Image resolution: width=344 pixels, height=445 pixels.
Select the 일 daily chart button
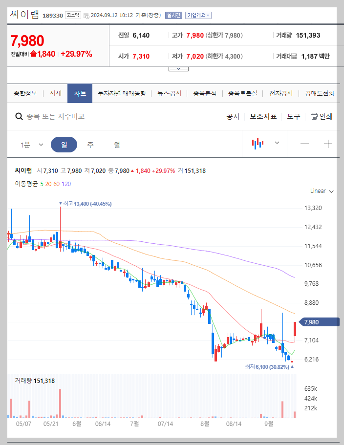[x=64, y=144]
